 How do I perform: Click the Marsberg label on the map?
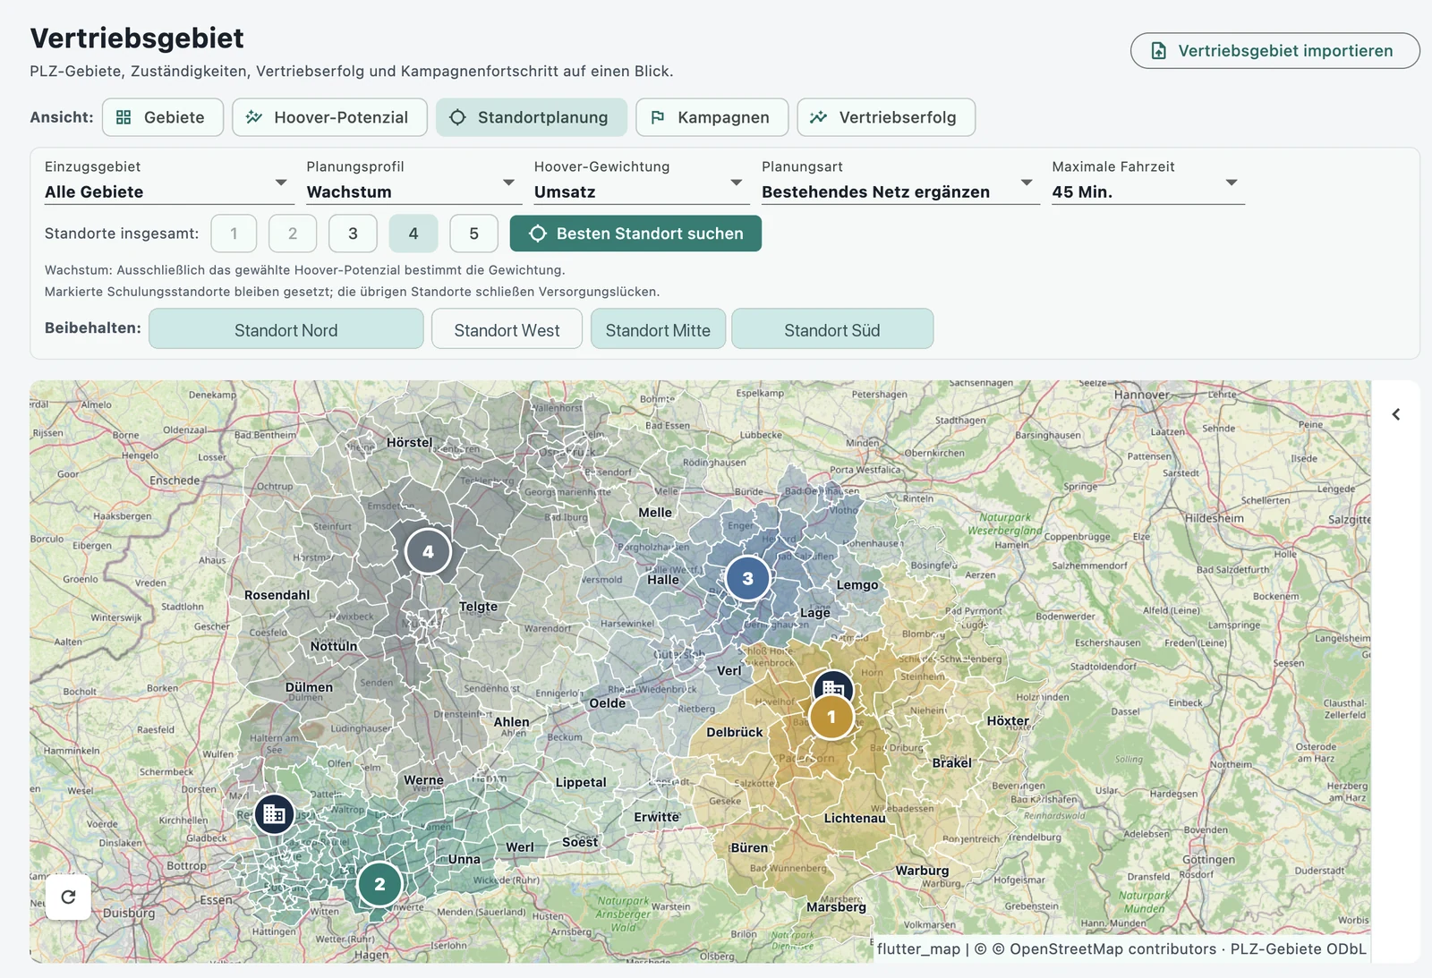[x=836, y=907]
